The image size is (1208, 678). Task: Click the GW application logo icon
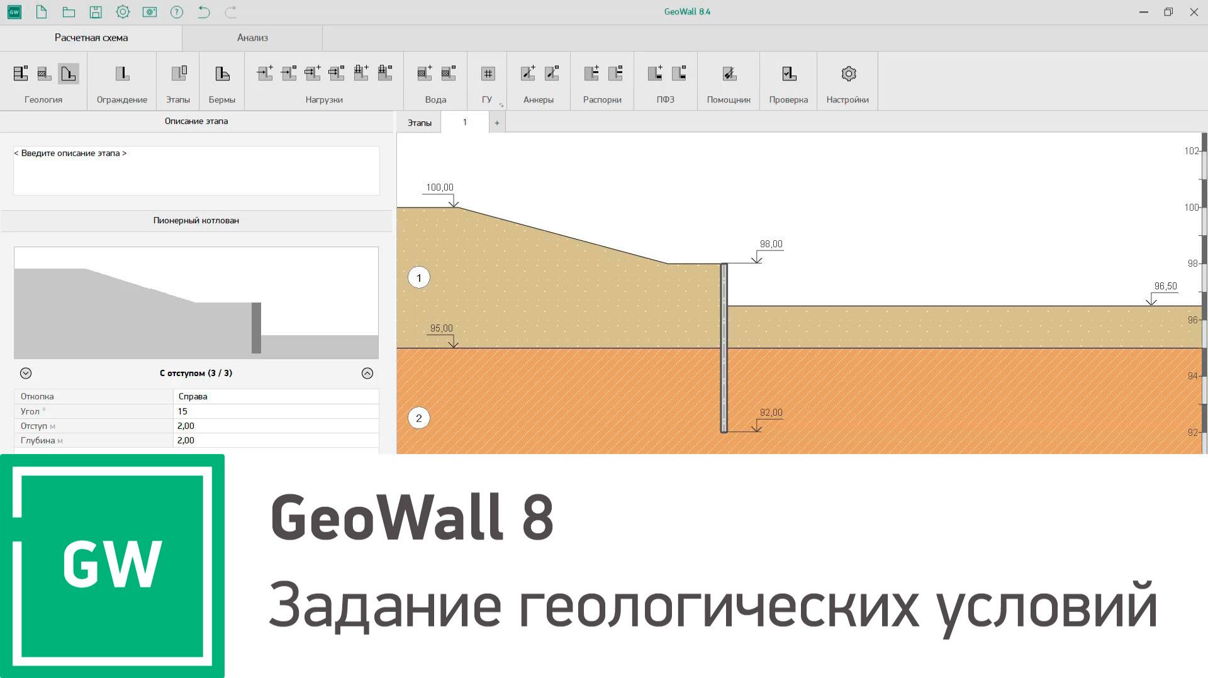14,12
